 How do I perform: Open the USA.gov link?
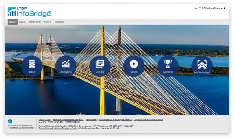[x=59, y=122]
